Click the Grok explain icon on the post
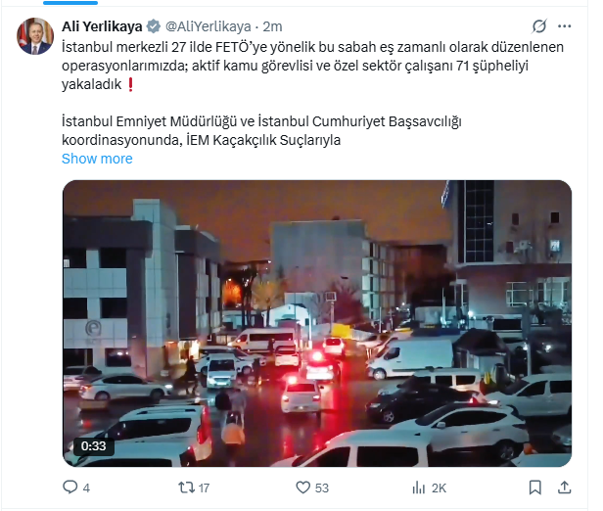Image resolution: width=603 pixels, height=511 pixels. [x=539, y=26]
